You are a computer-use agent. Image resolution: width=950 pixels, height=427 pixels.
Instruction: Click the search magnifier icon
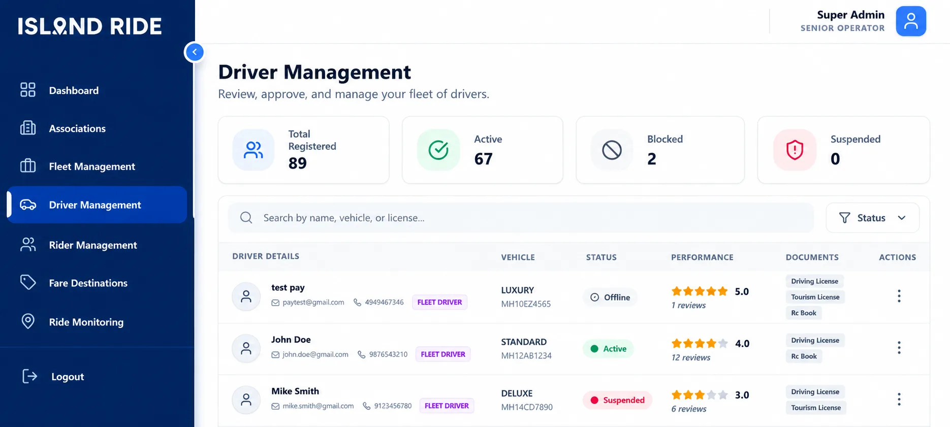(246, 218)
